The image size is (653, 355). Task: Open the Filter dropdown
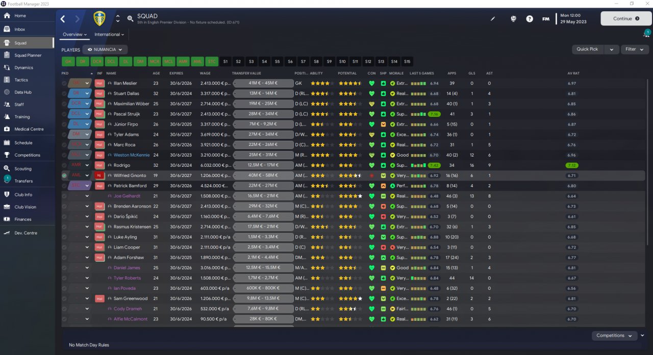[635, 49]
